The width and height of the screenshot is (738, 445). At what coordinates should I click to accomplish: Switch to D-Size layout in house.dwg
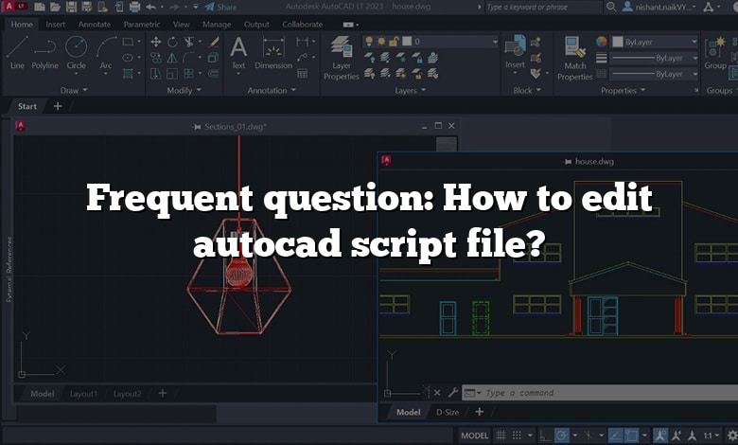448,412
